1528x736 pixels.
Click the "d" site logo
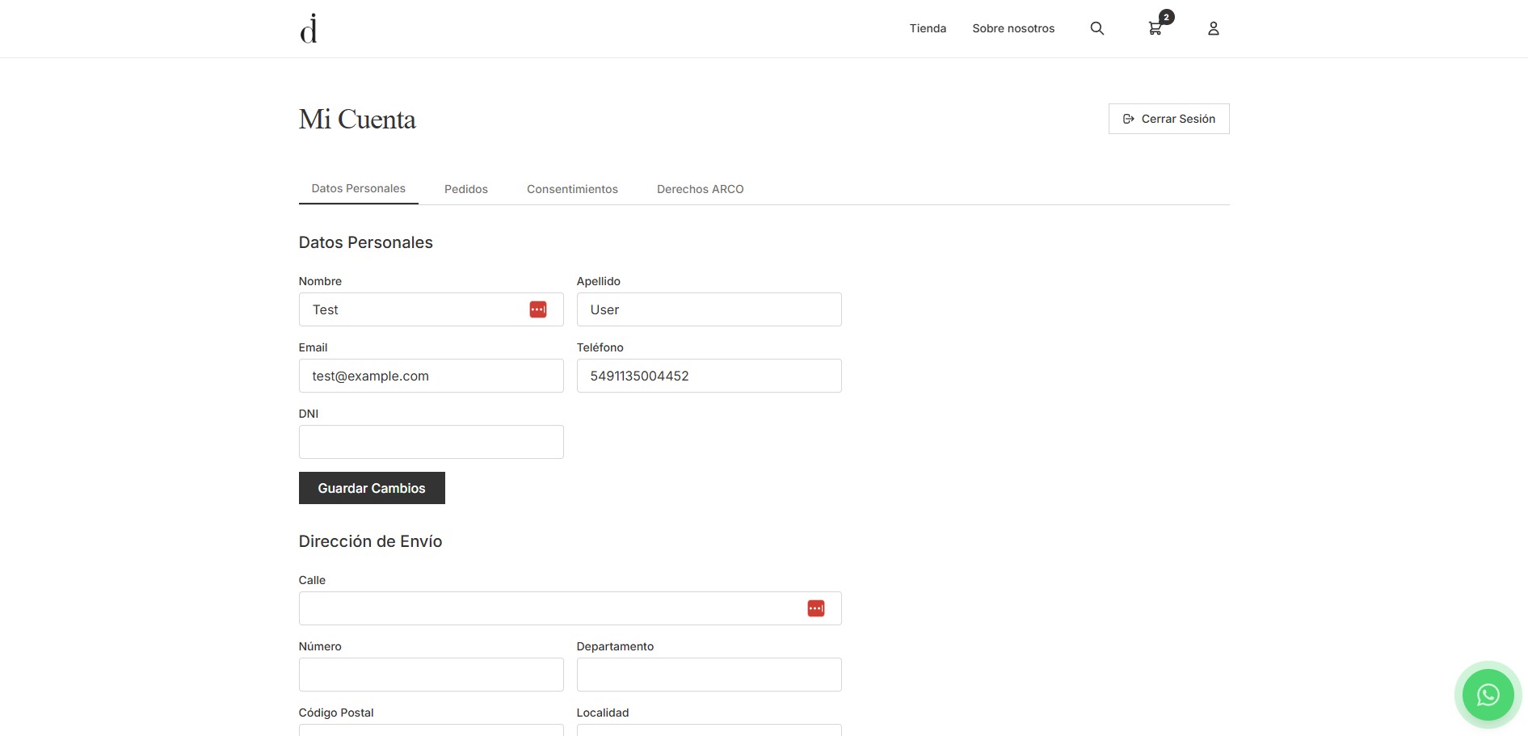[x=309, y=28]
